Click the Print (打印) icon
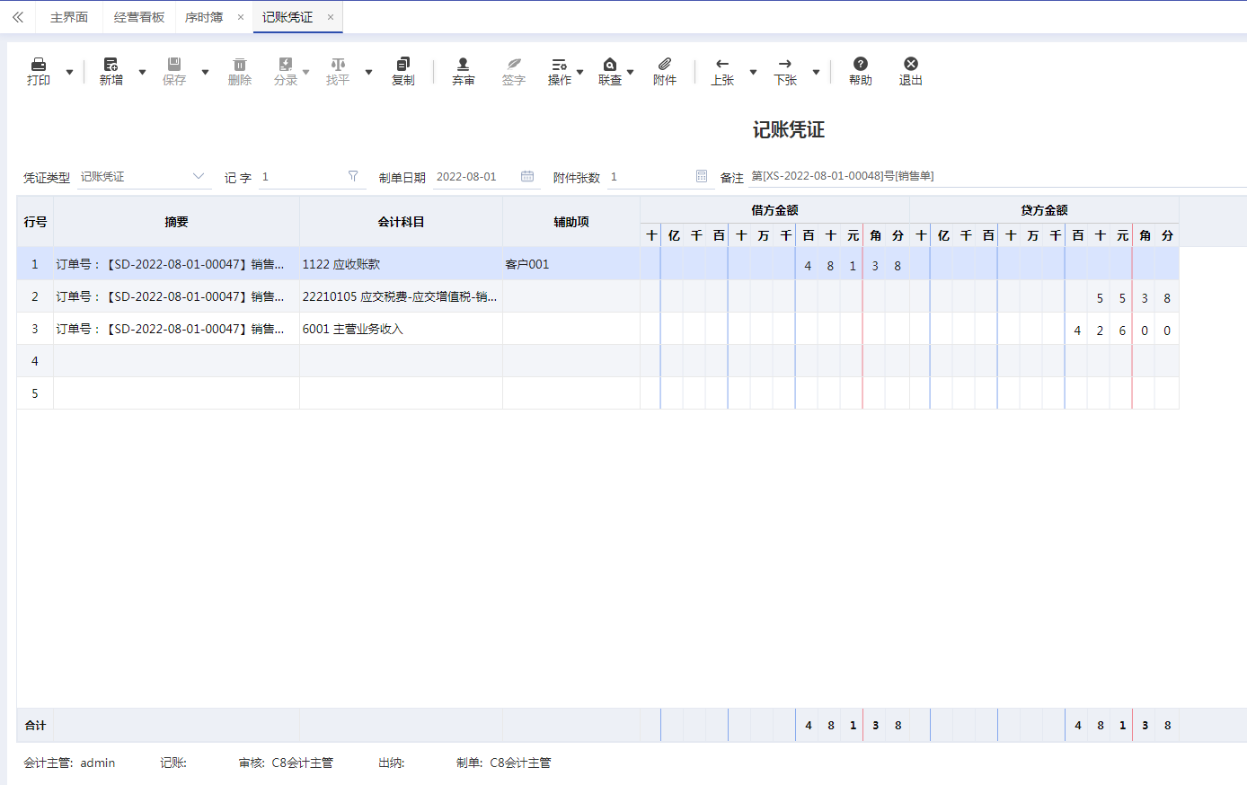Viewport: 1247px width, 785px height. coord(39,65)
